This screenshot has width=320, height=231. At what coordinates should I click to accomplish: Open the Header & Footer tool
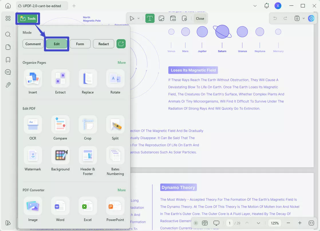pos(88,161)
